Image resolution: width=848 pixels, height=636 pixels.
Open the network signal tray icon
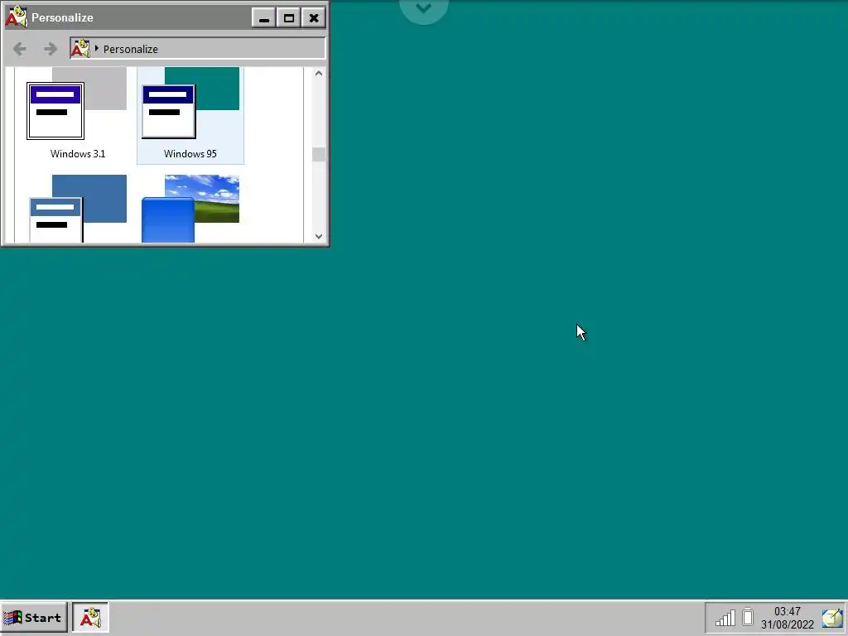725,617
